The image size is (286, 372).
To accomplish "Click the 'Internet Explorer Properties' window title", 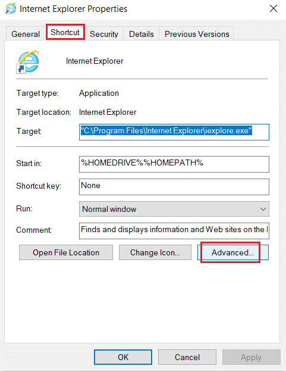I will 74,9.
